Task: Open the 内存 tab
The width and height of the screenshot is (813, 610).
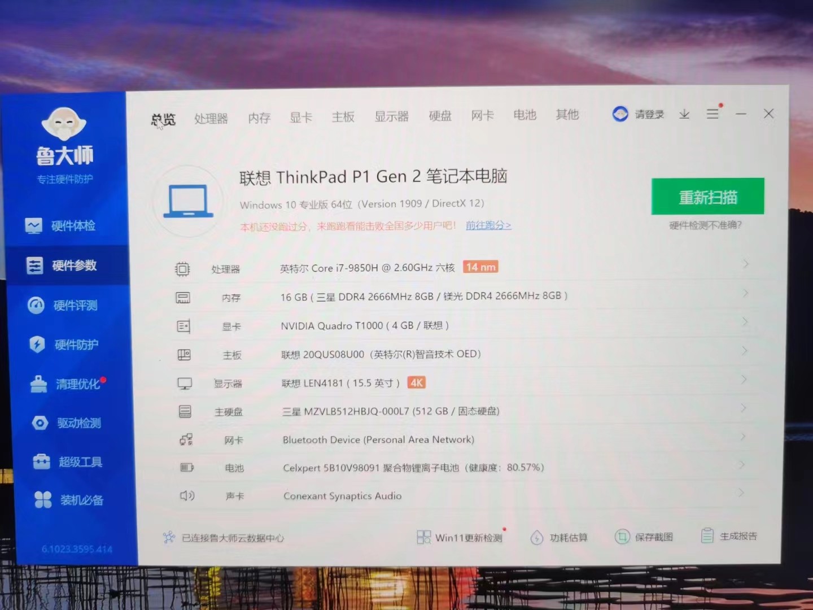Action: [259, 118]
